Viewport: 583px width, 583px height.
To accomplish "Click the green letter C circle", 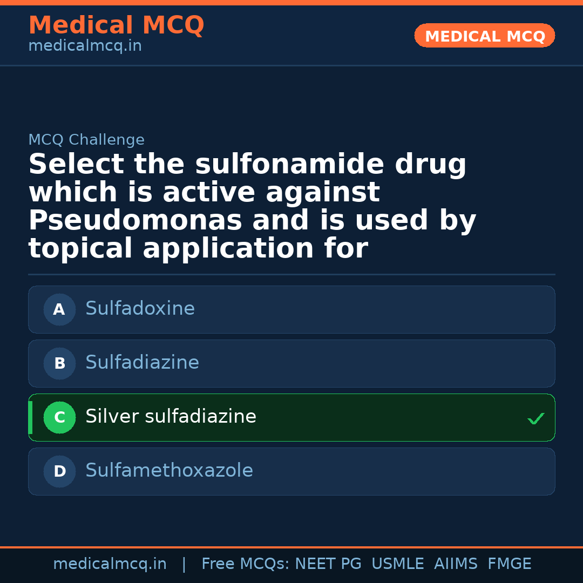I will pos(59,417).
